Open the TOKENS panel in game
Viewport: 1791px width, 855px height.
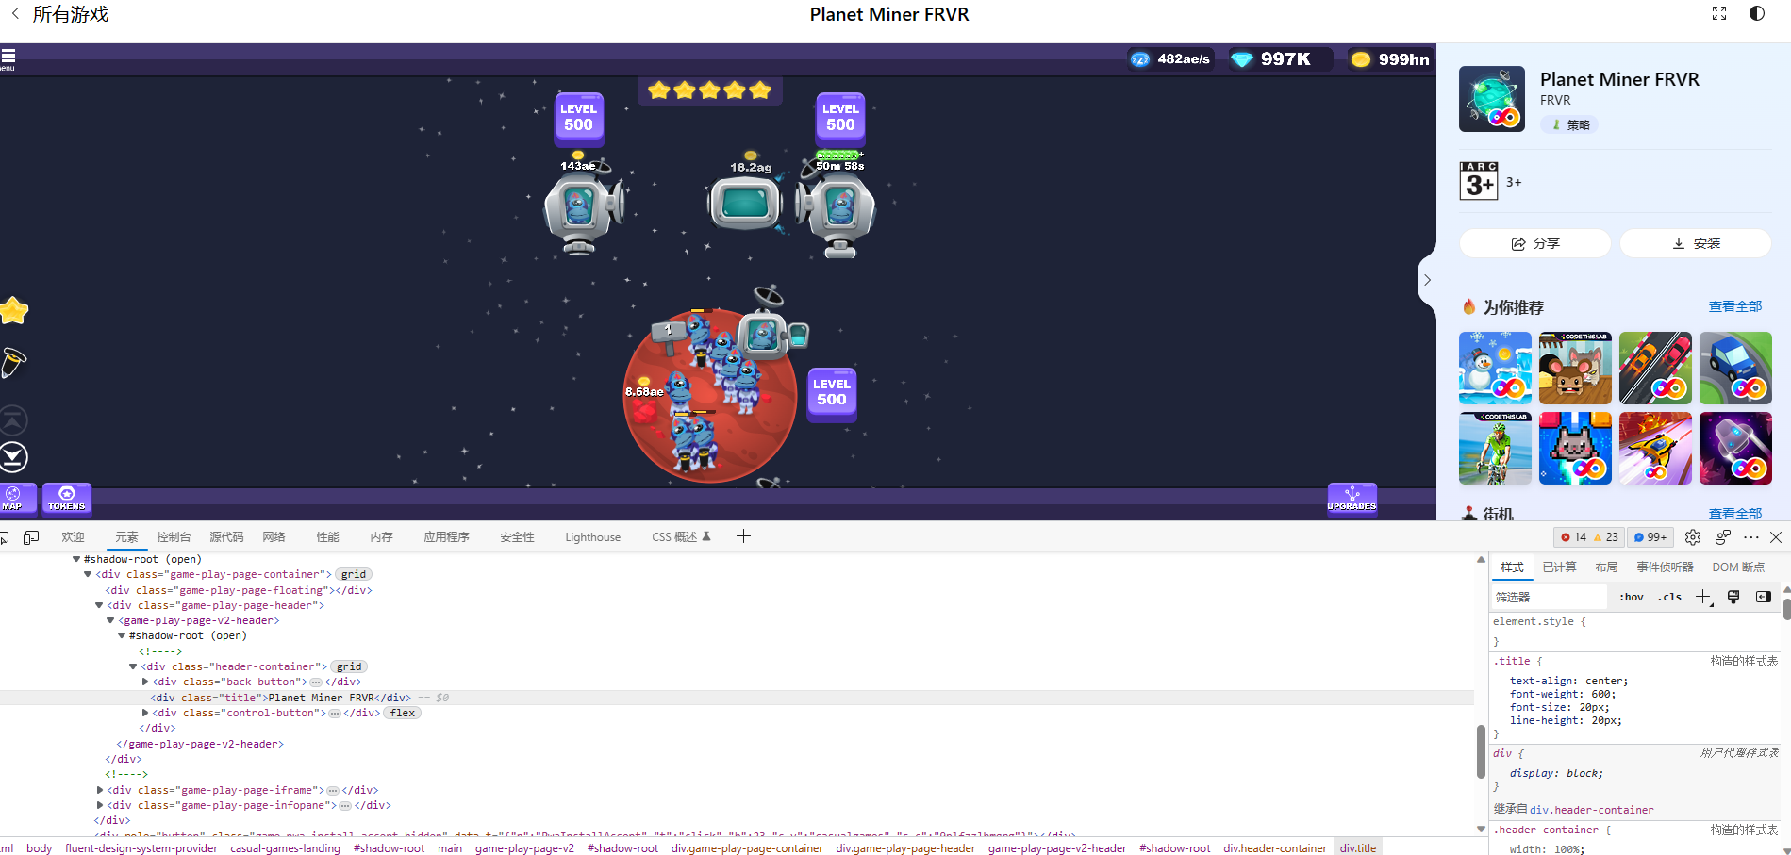coord(67,498)
